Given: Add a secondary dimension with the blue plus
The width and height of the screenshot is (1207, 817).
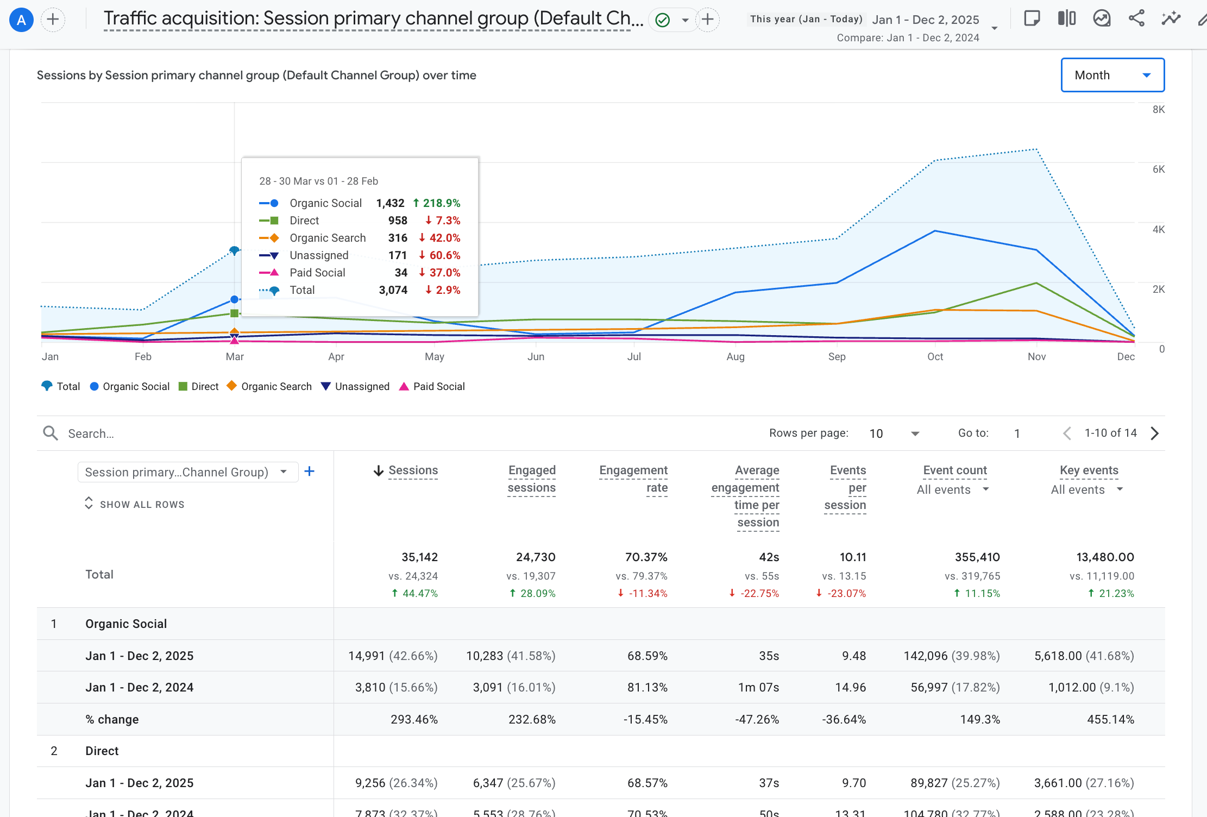Looking at the screenshot, I should (x=310, y=472).
